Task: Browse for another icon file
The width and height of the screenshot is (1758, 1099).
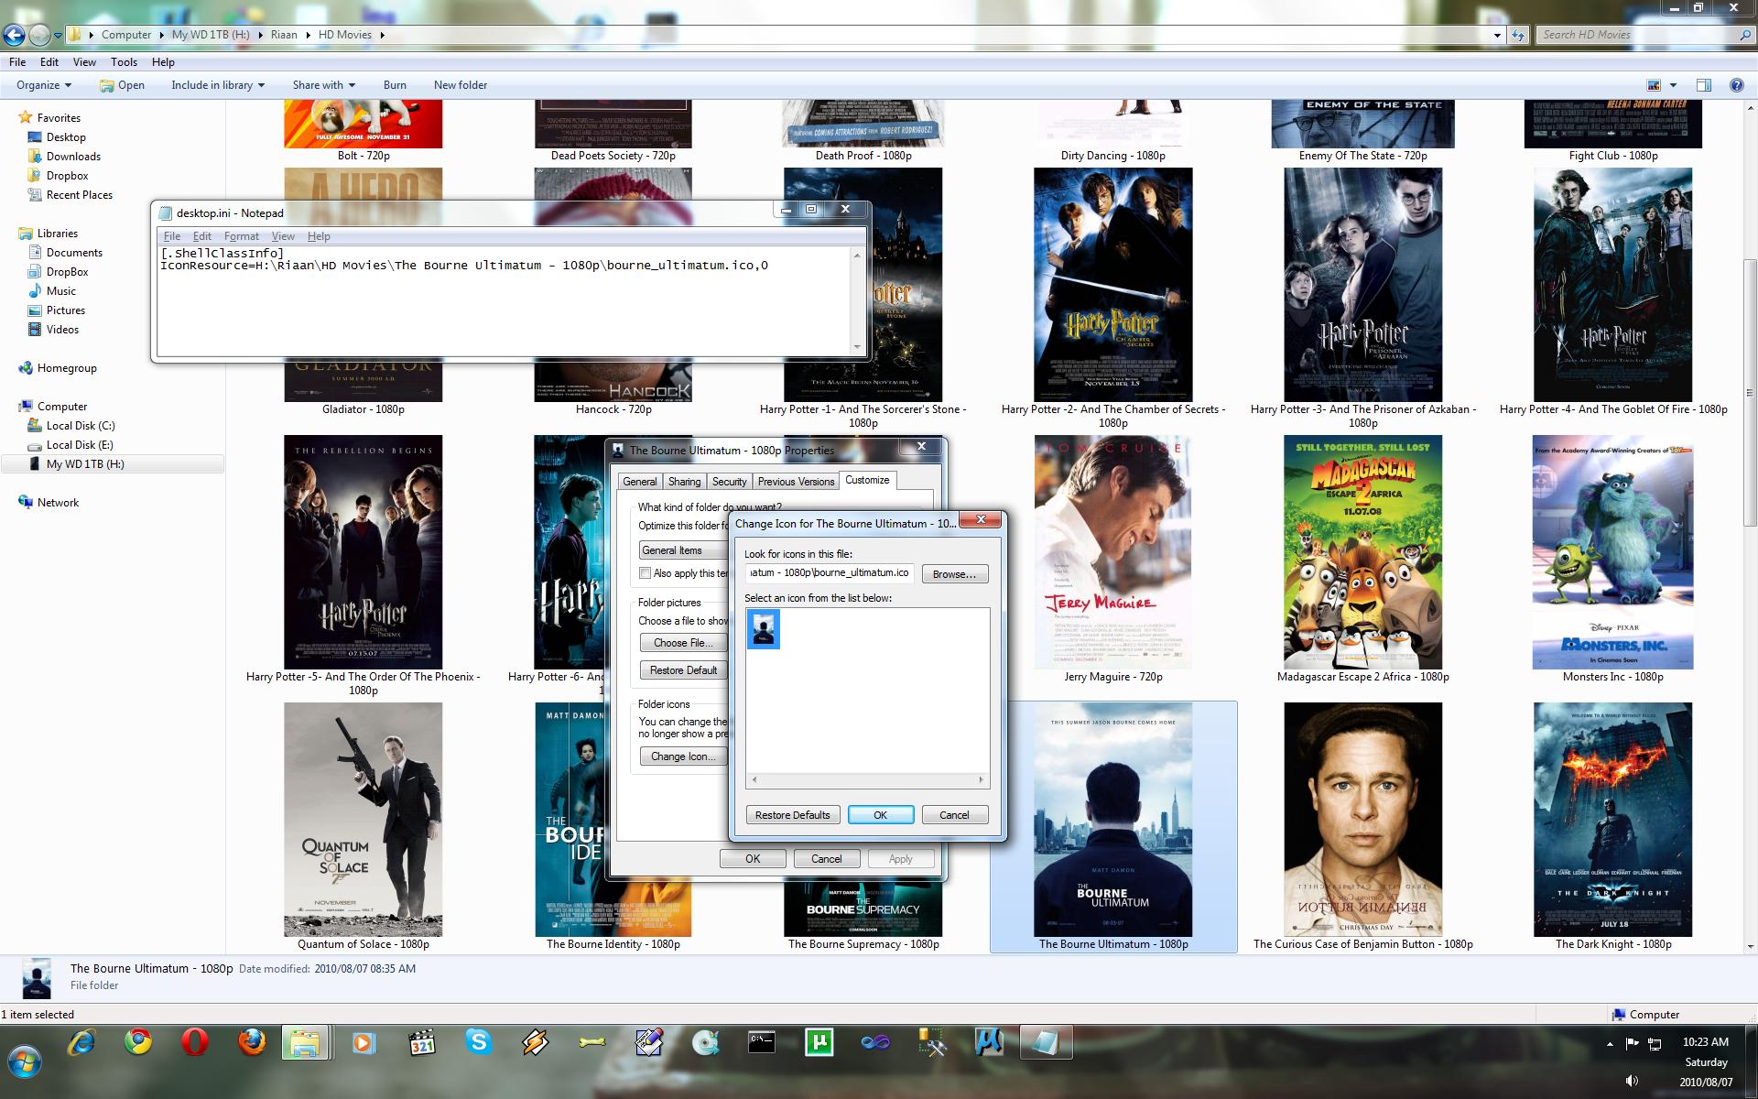Action: click(x=953, y=573)
